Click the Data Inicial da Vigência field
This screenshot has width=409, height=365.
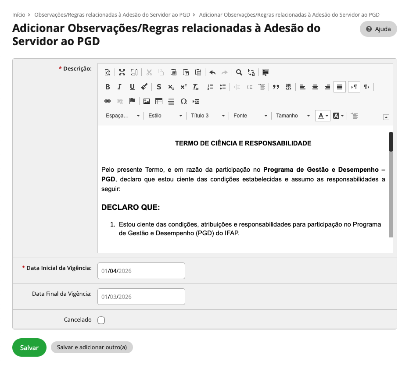[141, 271]
